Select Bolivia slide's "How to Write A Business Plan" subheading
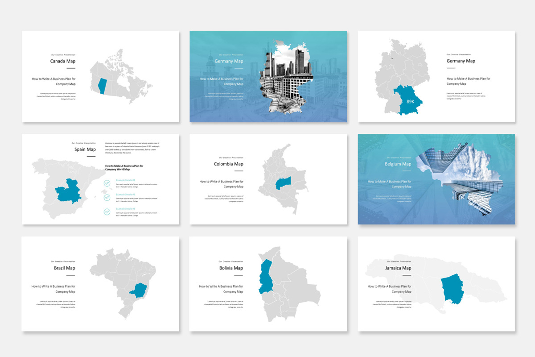 point(221,289)
